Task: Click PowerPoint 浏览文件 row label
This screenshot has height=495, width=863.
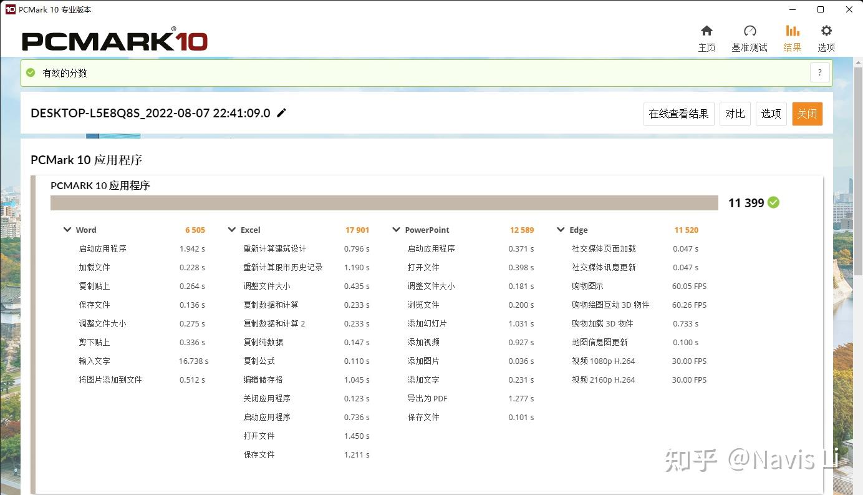Action: [423, 305]
